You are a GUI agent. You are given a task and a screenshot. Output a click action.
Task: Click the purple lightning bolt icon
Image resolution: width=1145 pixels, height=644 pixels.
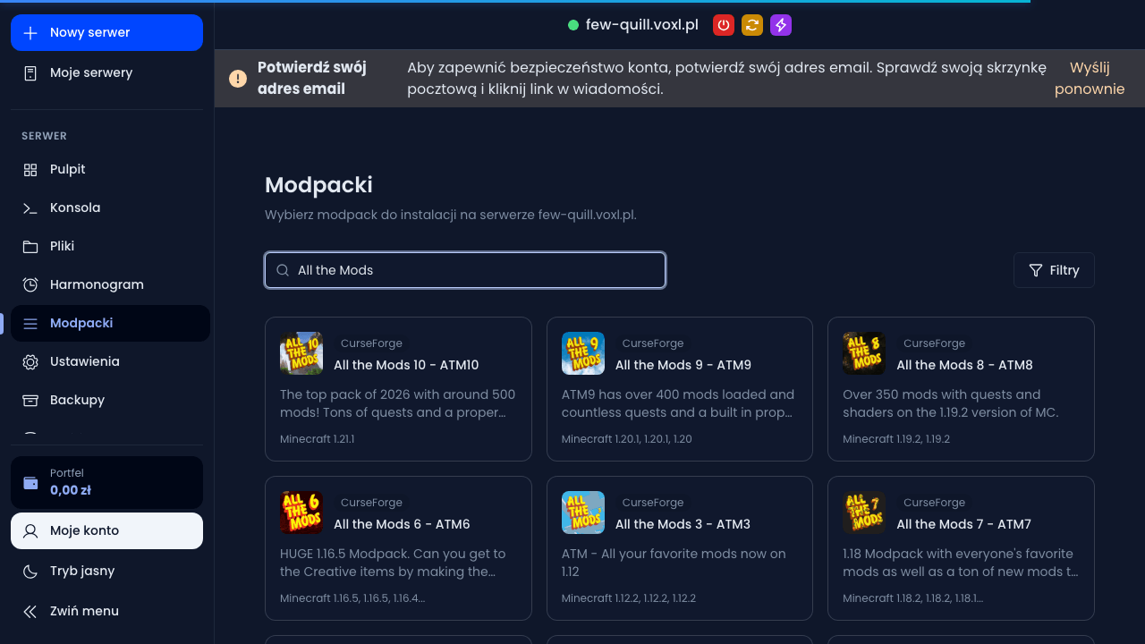781,25
